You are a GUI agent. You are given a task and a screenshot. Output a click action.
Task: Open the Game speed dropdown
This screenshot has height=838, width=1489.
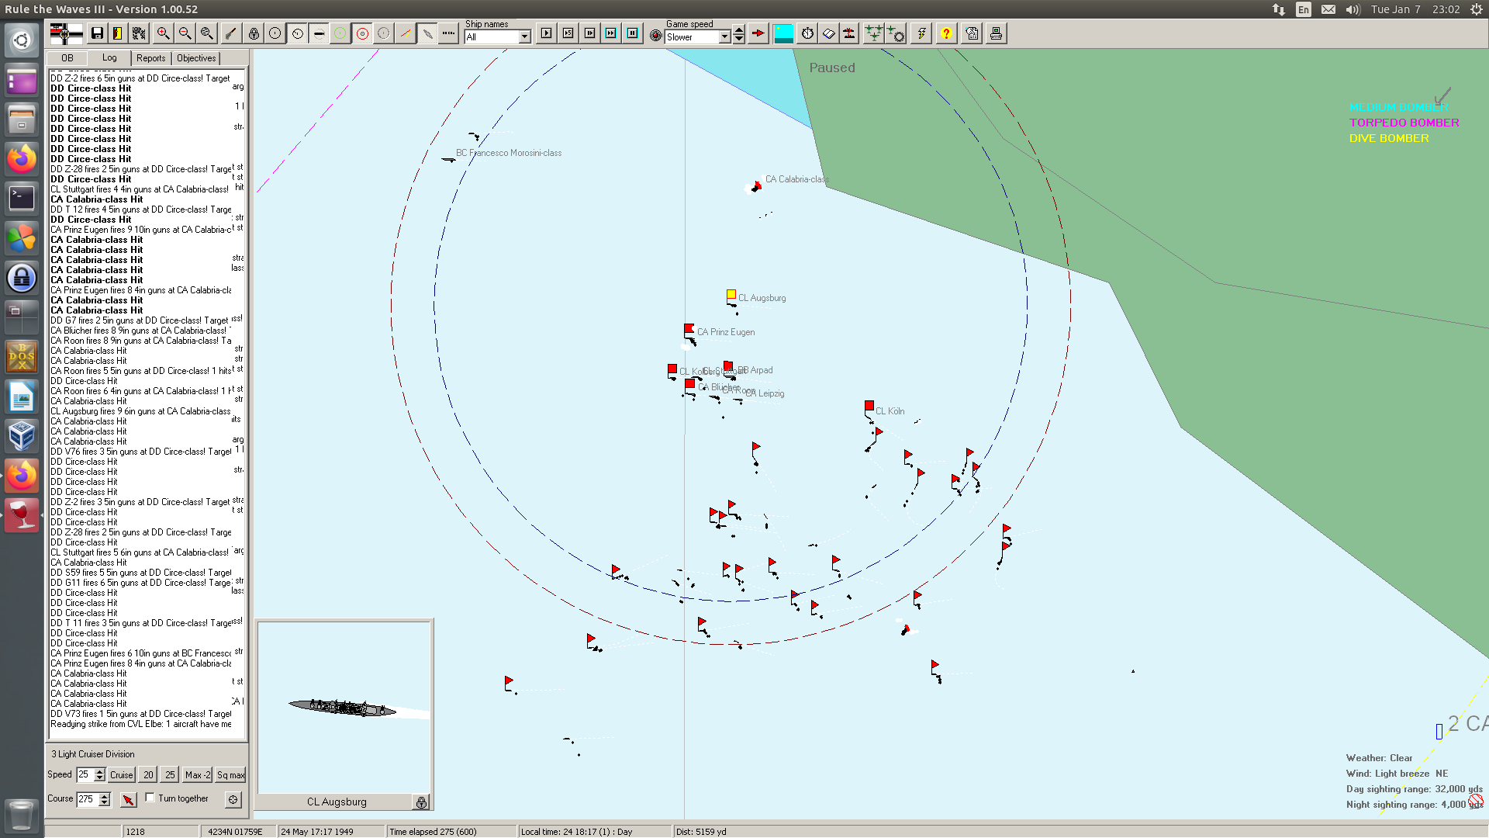(724, 37)
